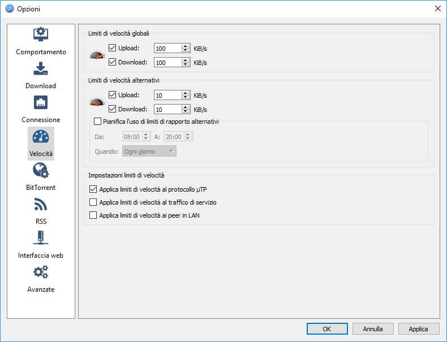The image size is (447, 342).
Task: Increase global Download limit with up arrow
Action: (186, 60)
